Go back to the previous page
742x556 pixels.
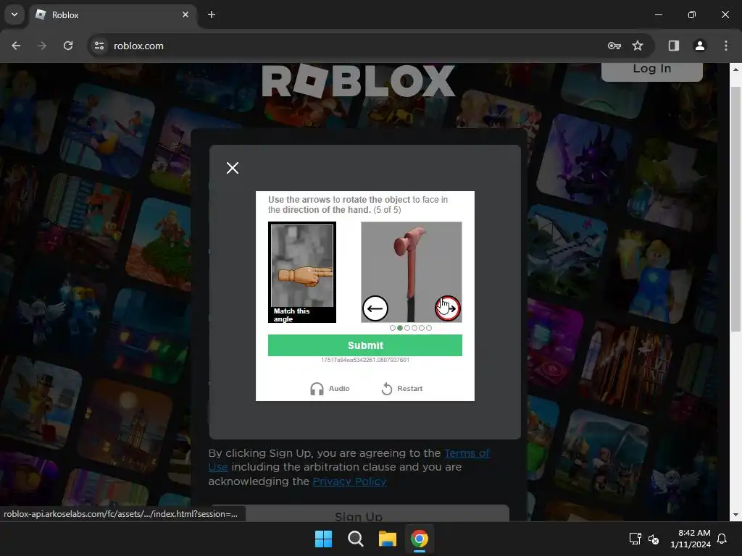(16, 46)
